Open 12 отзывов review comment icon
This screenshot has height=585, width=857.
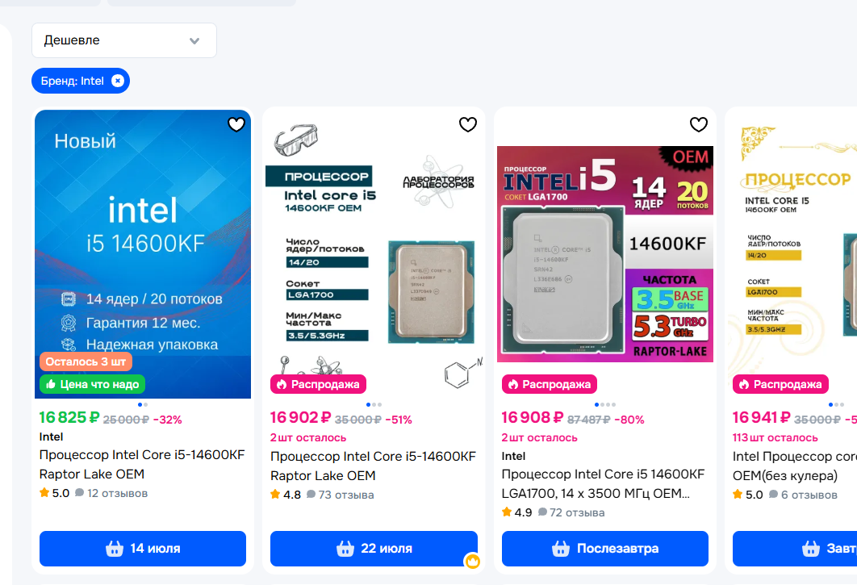click(79, 492)
